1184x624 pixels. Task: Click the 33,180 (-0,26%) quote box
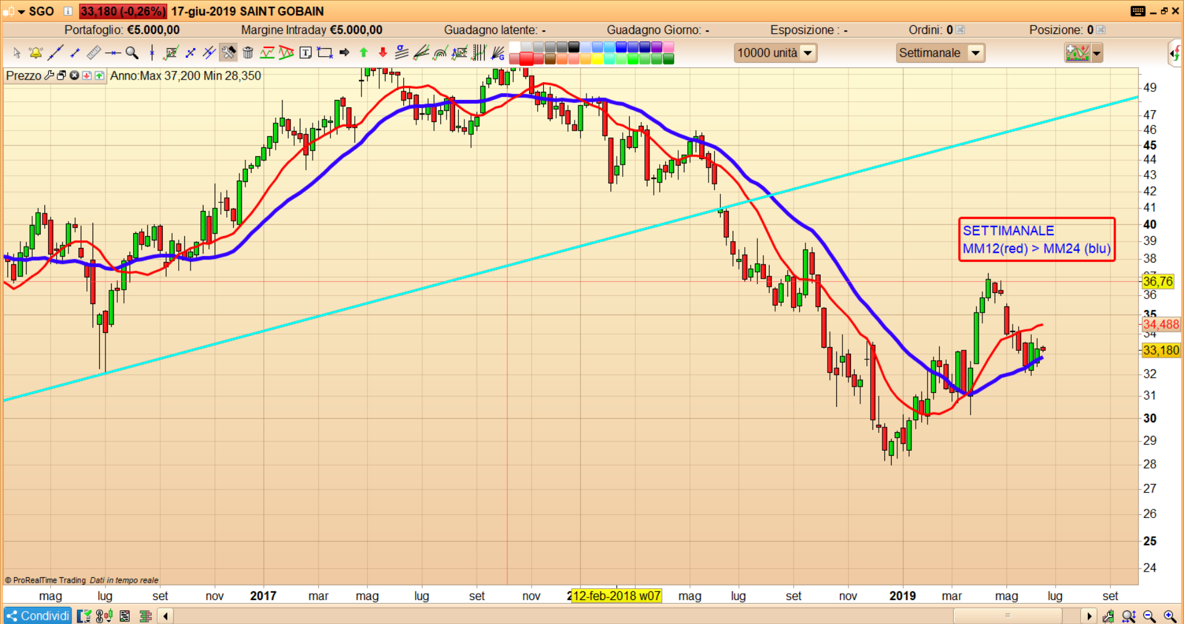123,11
